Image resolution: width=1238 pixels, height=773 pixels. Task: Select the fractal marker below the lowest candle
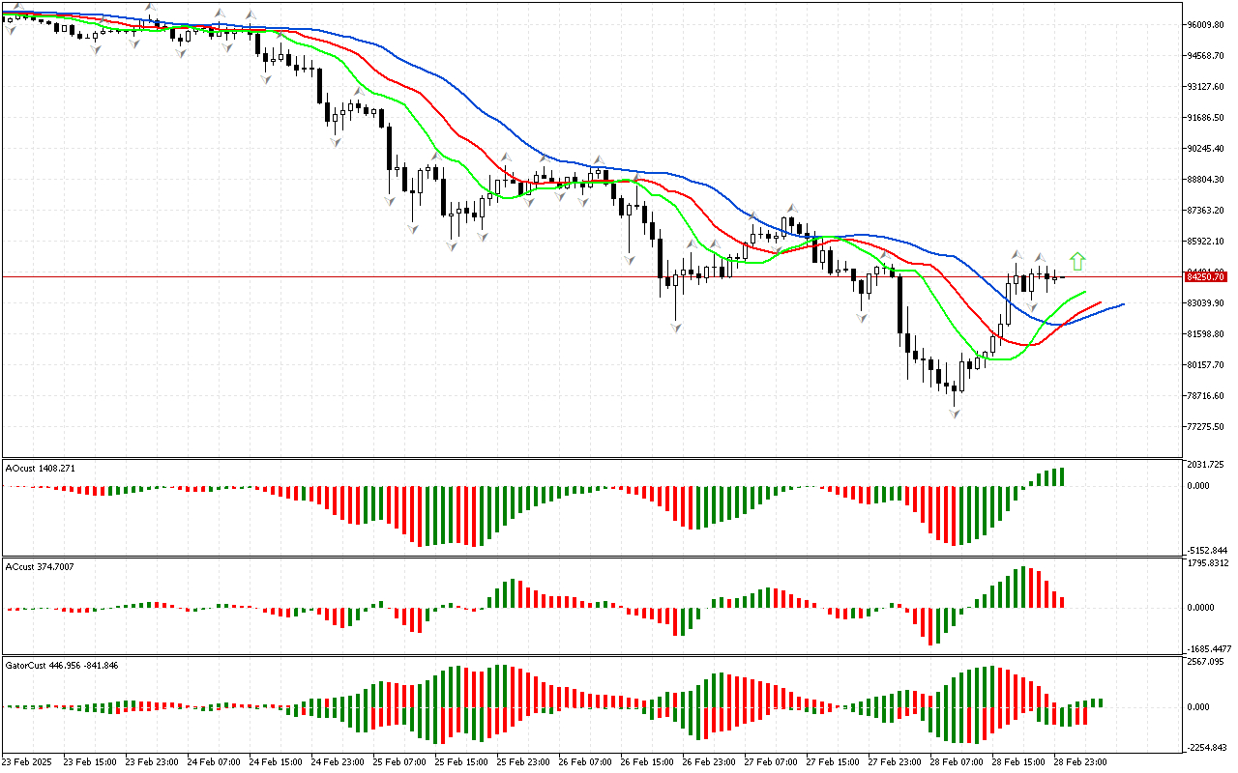pyautogui.click(x=955, y=414)
